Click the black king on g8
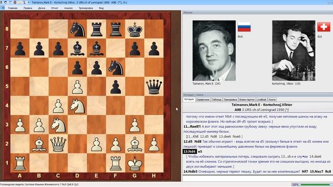Viewport: 333px width, 187px height. coord(135,29)
